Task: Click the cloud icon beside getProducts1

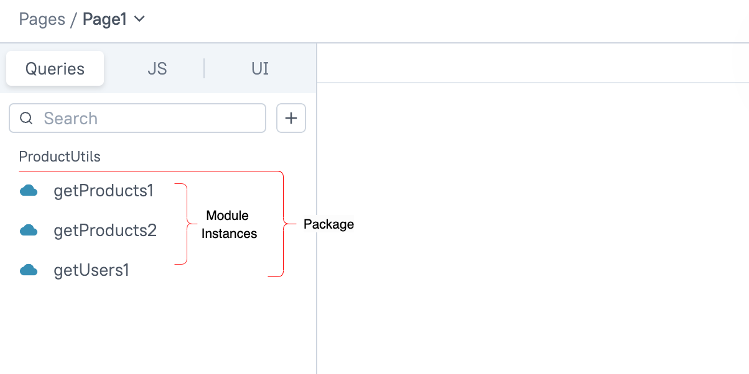Action: [29, 191]
